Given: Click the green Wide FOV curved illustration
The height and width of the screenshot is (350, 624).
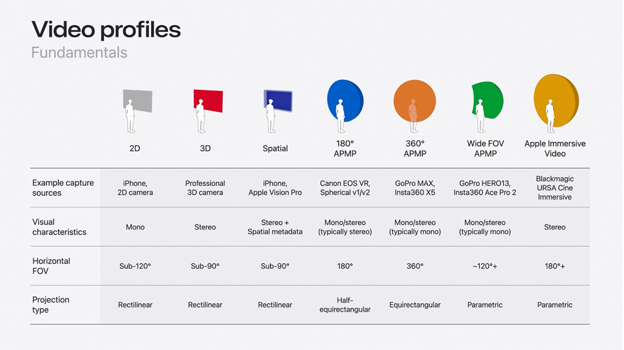Looking at the screenshot, I should (x=489, y=100).
